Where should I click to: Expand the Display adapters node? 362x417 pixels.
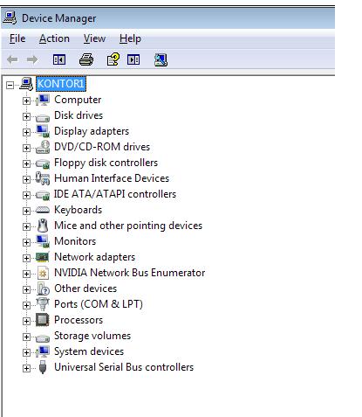pos(26,132)
